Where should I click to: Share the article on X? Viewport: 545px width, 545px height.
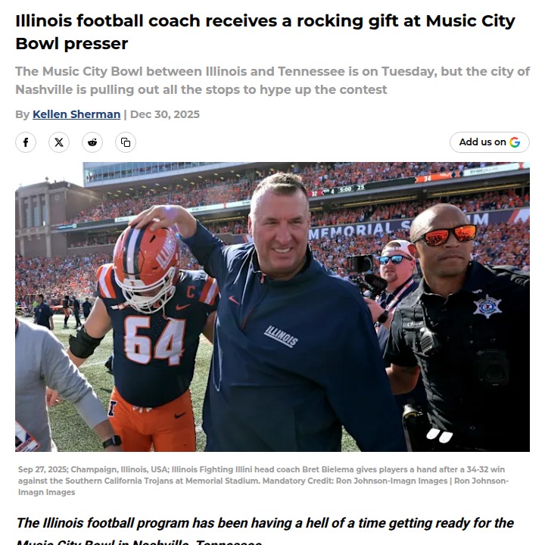59,142
